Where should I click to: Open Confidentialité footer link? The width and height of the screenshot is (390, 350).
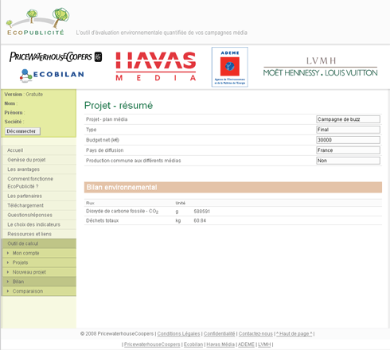pos(219,334)
